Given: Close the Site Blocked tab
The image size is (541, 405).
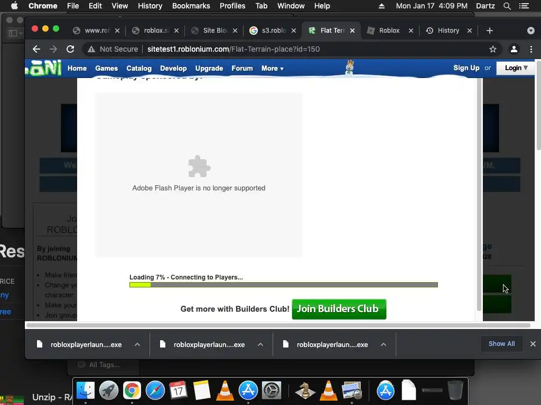Looking at the screenshot, I should click(235, 31).
